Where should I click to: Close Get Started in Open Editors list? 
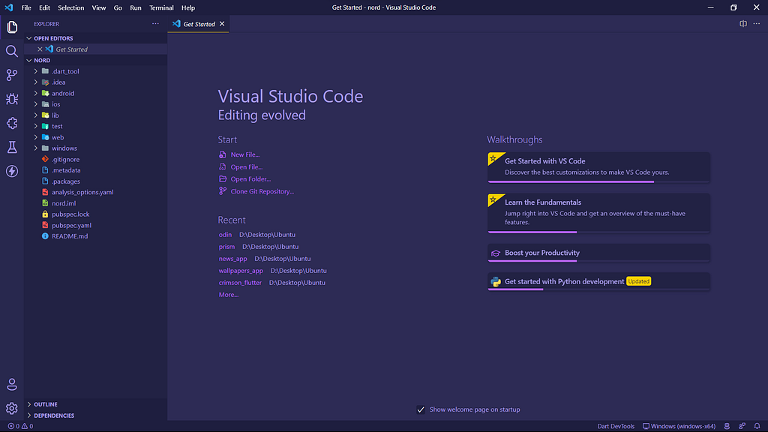click(x=40, y=49)
